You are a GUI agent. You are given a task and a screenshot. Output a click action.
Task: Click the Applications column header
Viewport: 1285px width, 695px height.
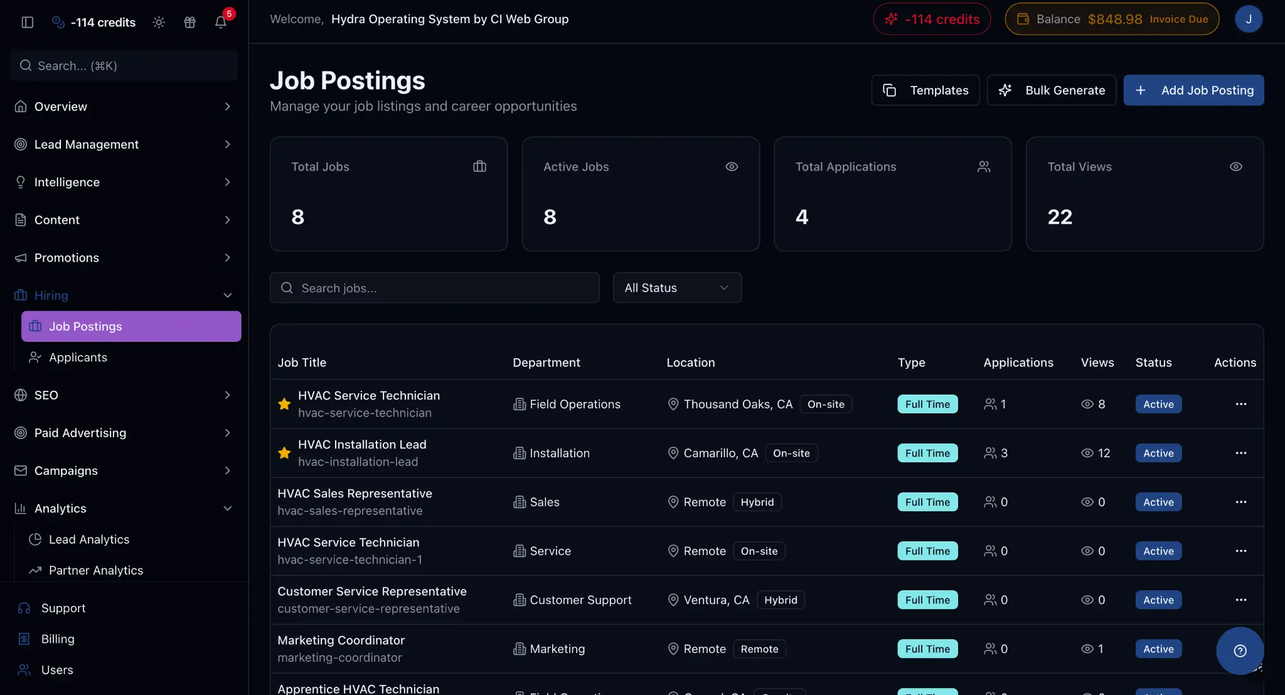1018,363
